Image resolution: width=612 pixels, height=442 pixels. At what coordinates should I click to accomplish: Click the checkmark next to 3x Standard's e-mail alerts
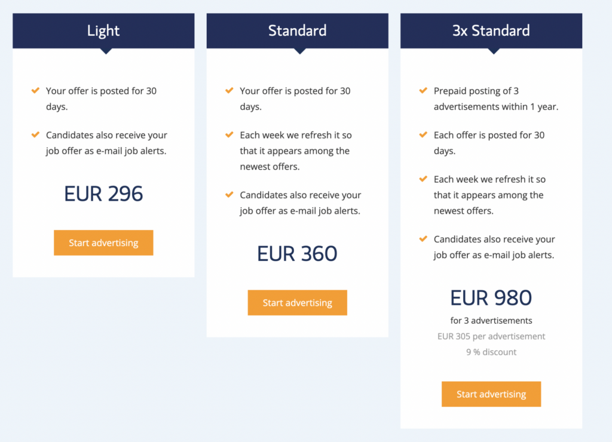pos(423,239)
